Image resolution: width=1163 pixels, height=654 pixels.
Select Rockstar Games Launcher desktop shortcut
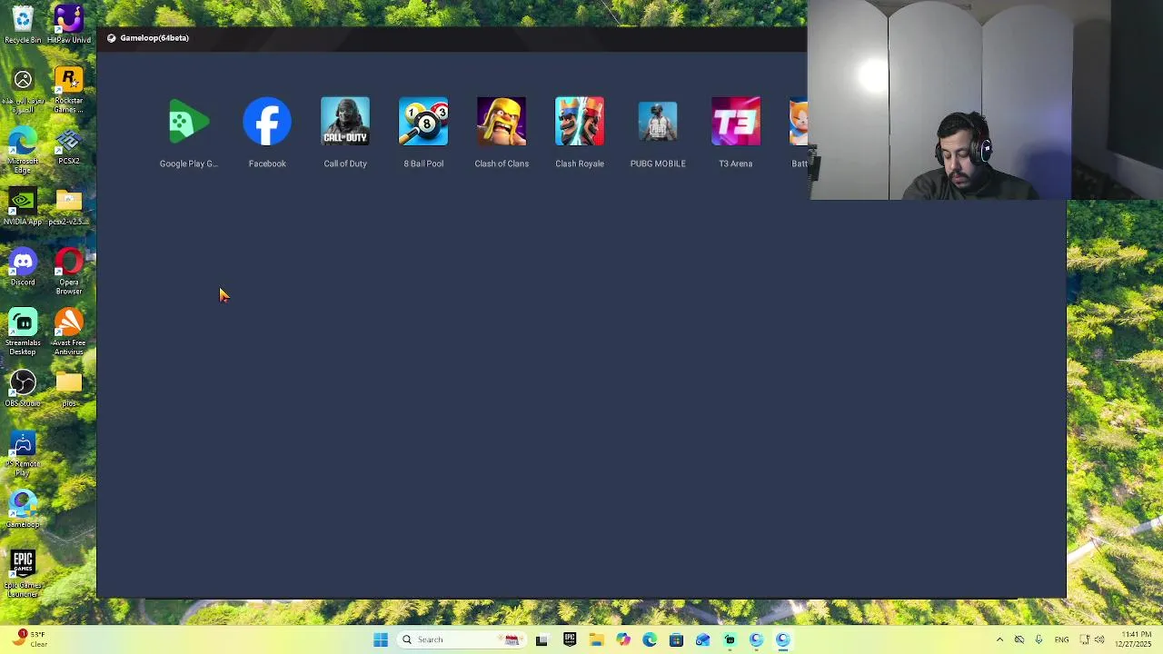[69, 91]
